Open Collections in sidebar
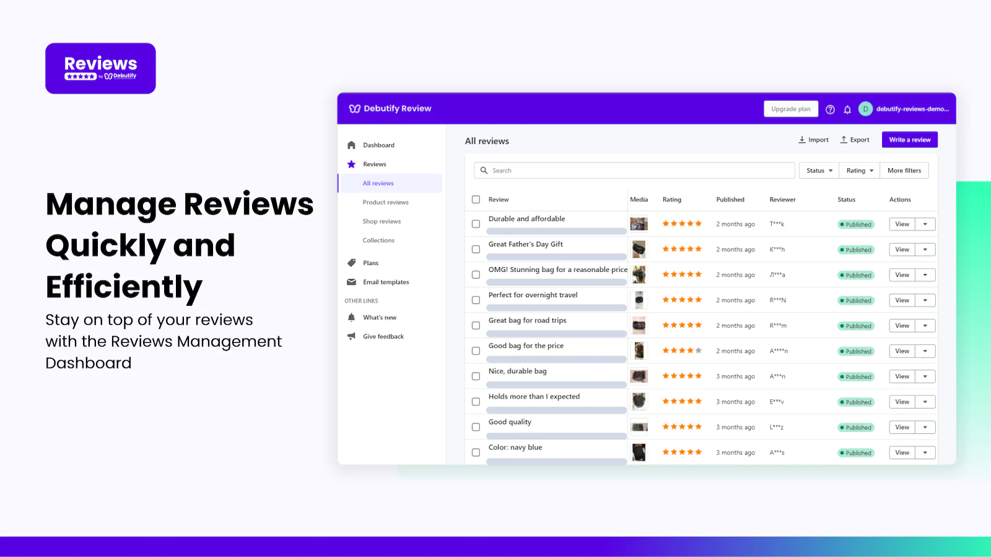Screen dimensions: 991x557 pos(378,241)
